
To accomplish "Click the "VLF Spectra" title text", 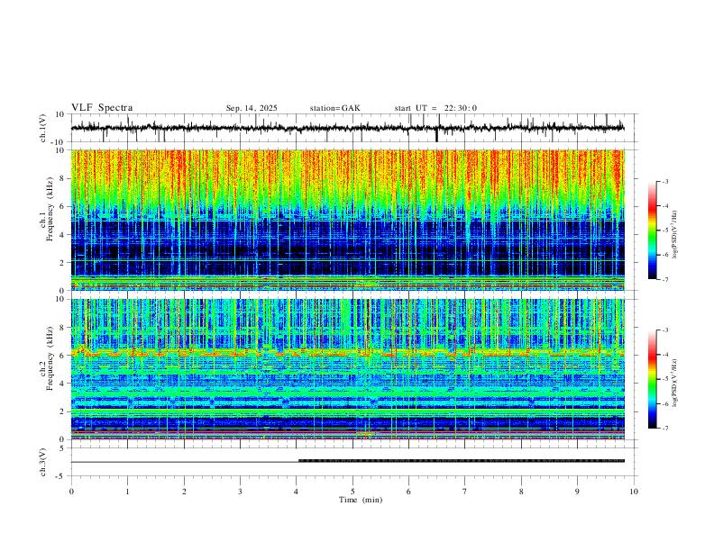I will [x=102, y=108].
